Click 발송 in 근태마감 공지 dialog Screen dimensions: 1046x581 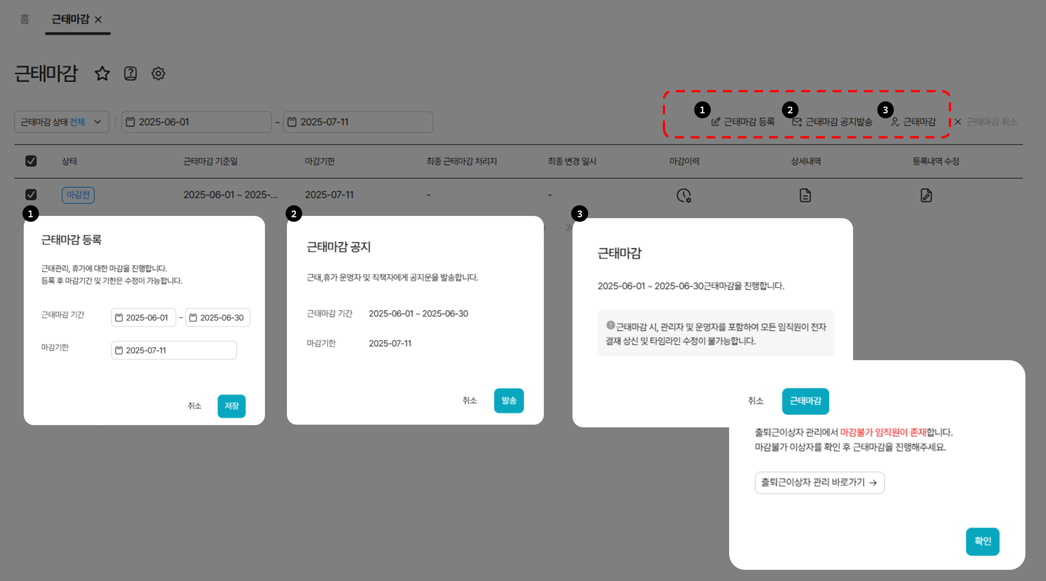click(508, 400)
